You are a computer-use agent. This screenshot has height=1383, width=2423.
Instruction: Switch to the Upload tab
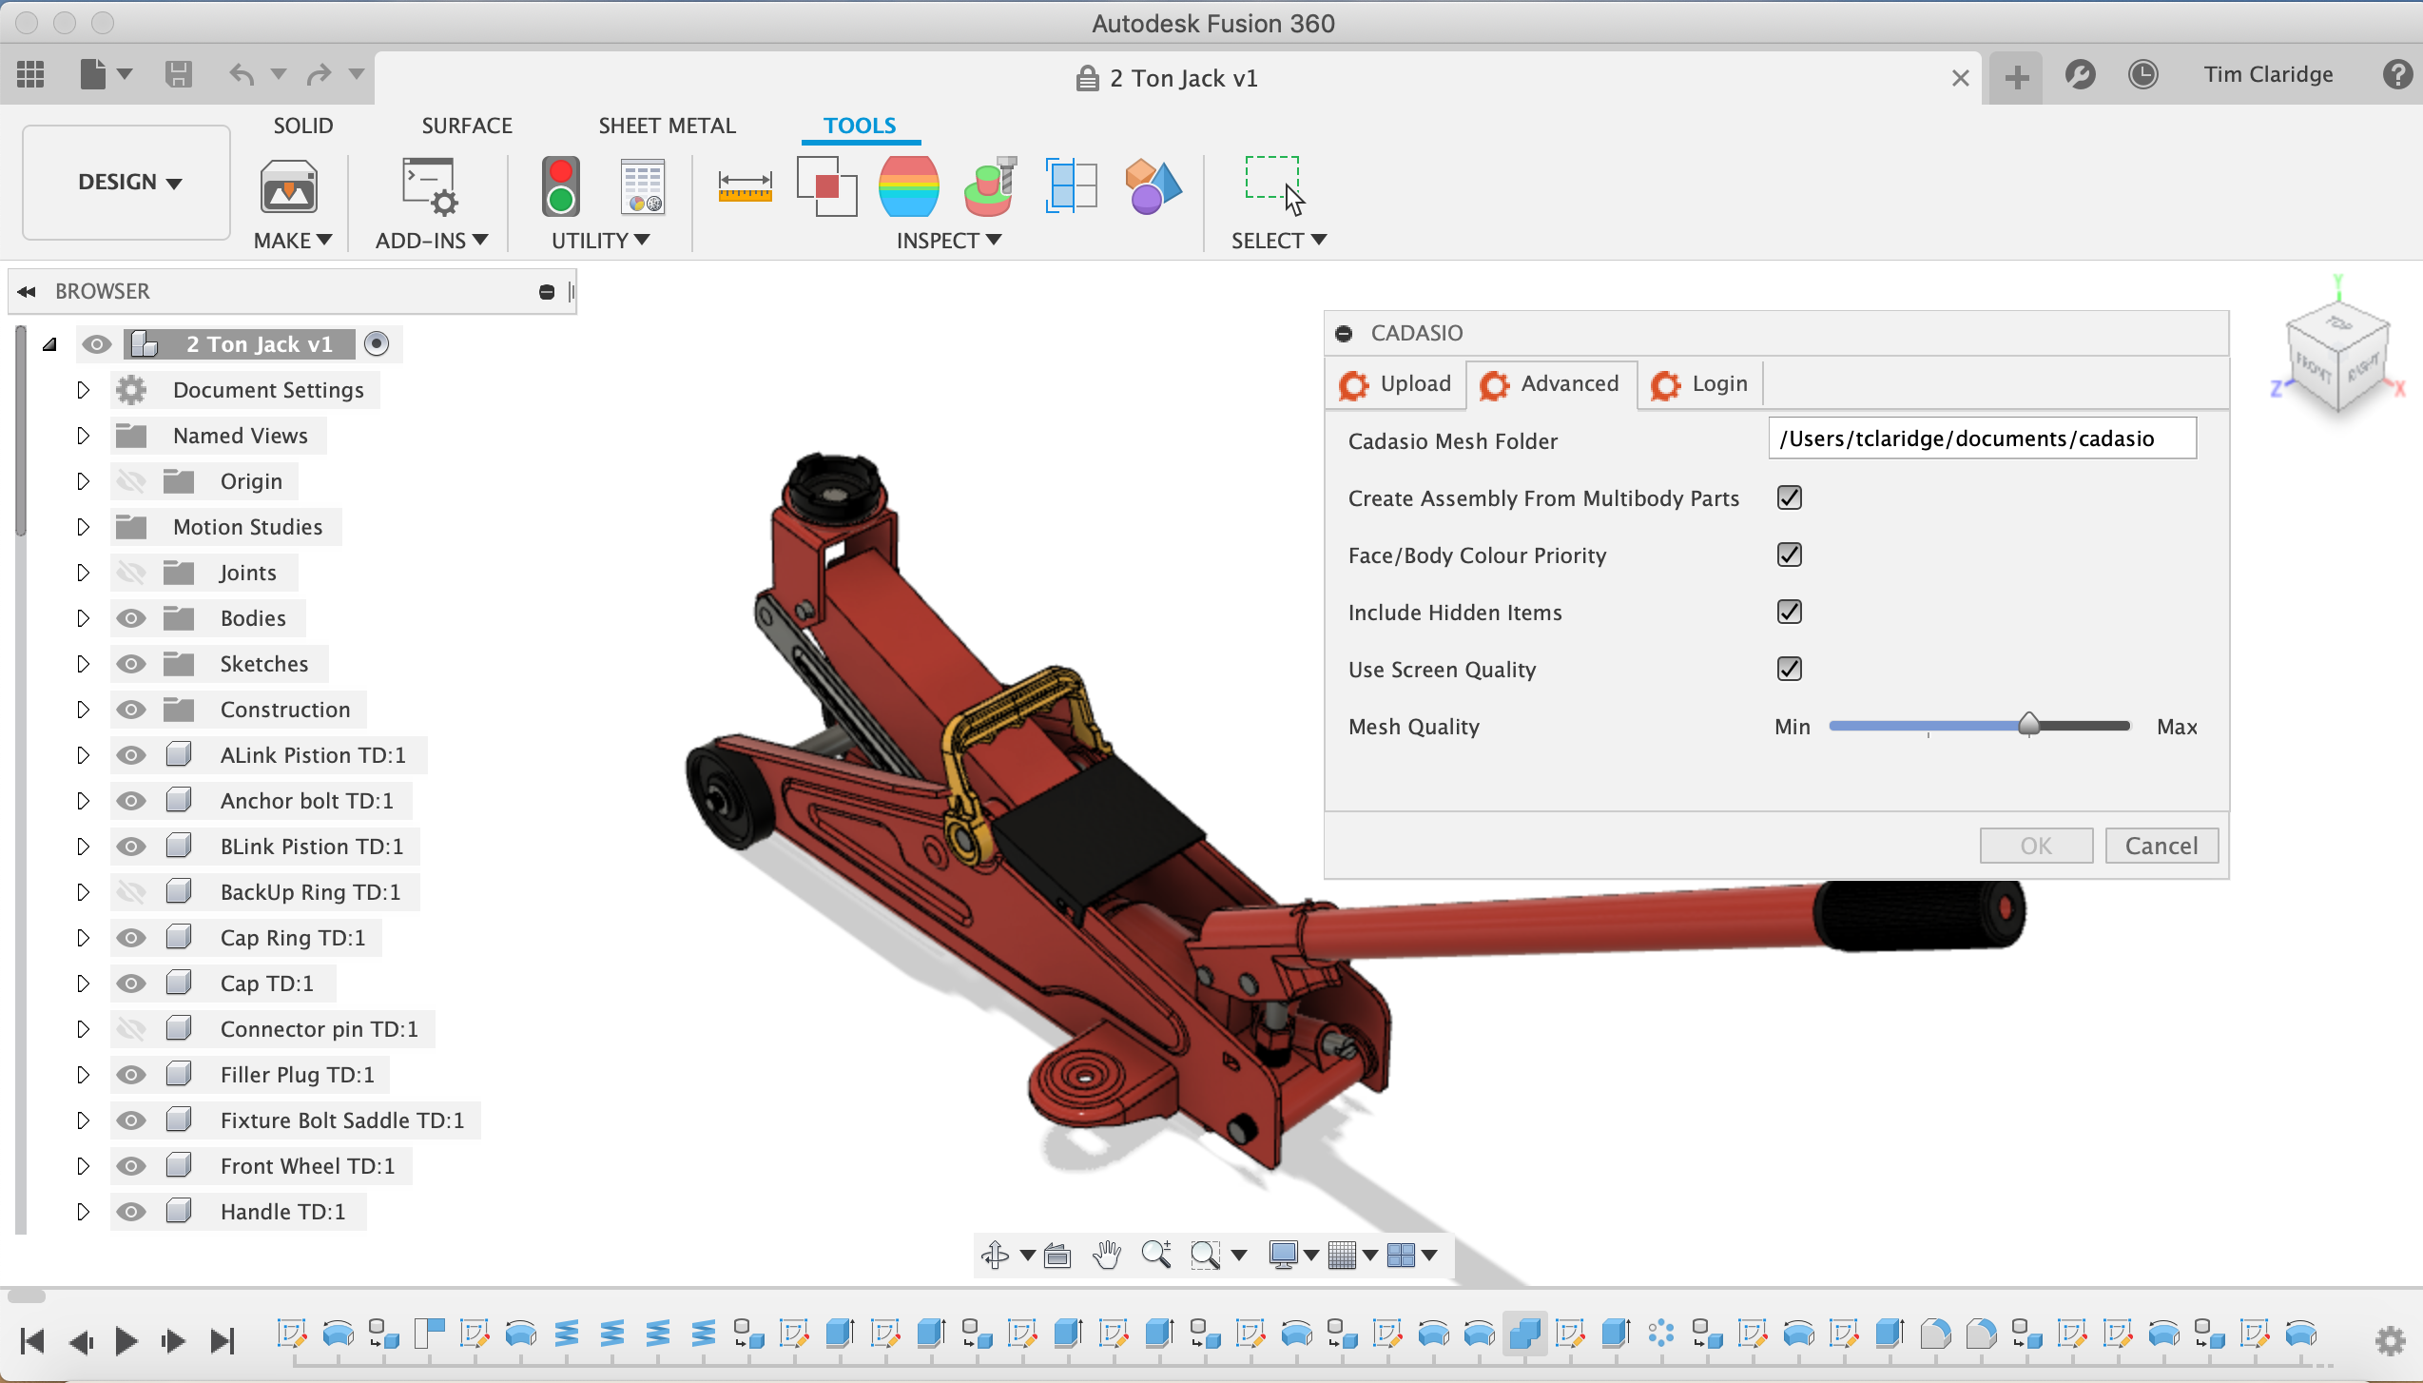pyautogui.click(x=1396, y=384)
